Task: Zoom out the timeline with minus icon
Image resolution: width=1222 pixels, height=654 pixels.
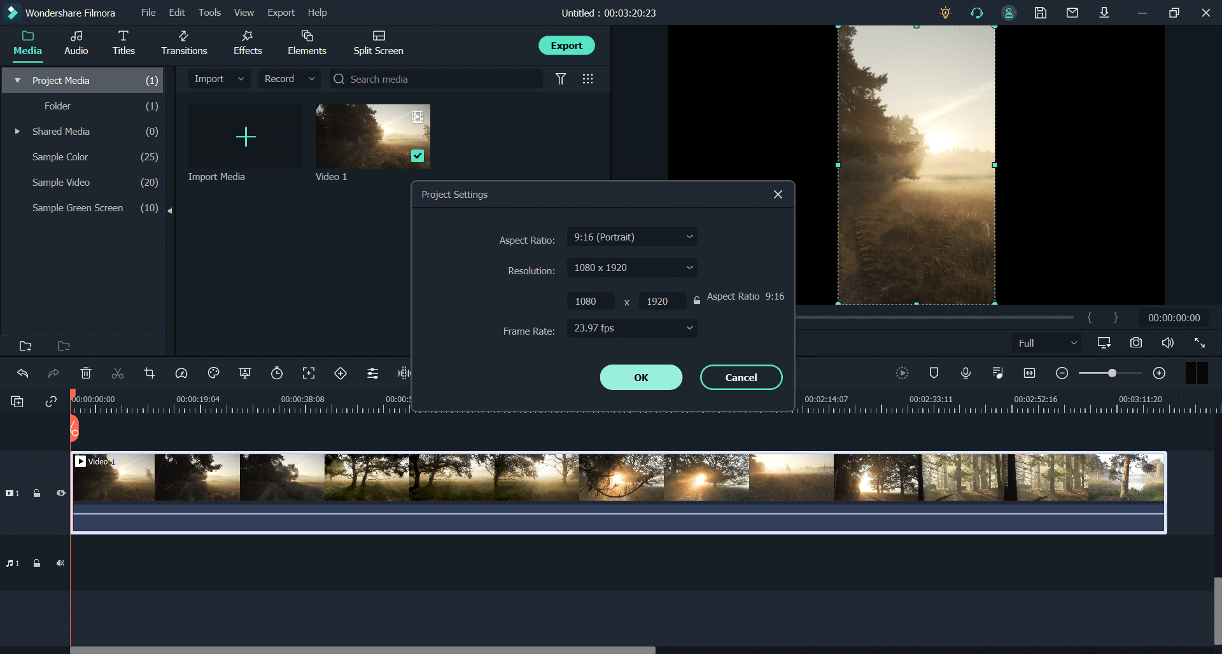Action: point(1062,373)
